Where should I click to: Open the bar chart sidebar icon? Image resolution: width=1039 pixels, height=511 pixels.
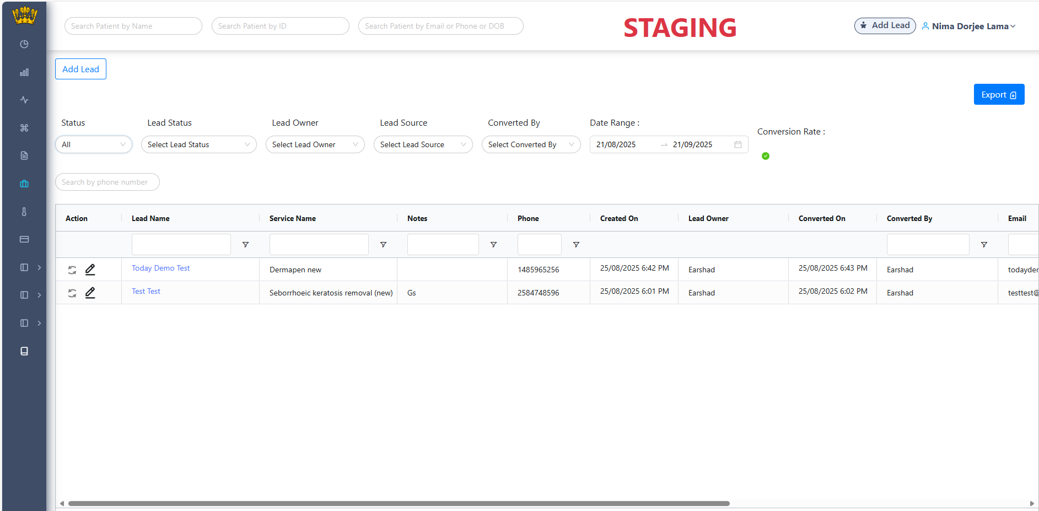24,72
